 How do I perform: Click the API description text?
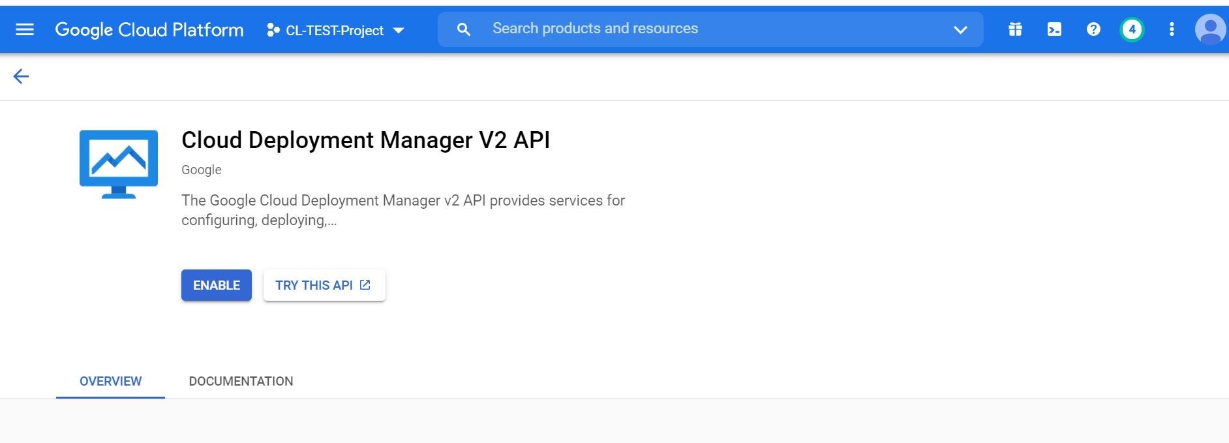403,210
